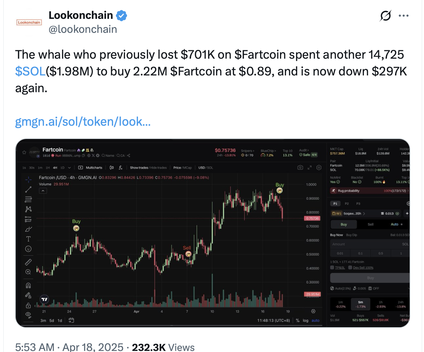Collapse the chart legend arrow
The image size is (424, 352).
(x=43, y=191)
